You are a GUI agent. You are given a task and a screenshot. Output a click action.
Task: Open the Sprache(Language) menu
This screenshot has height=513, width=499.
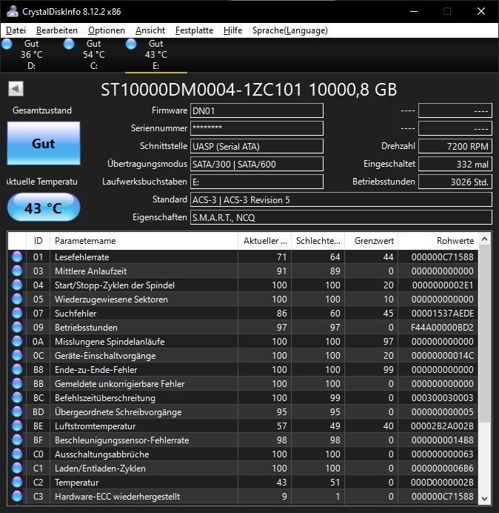[x=290, y=30]
